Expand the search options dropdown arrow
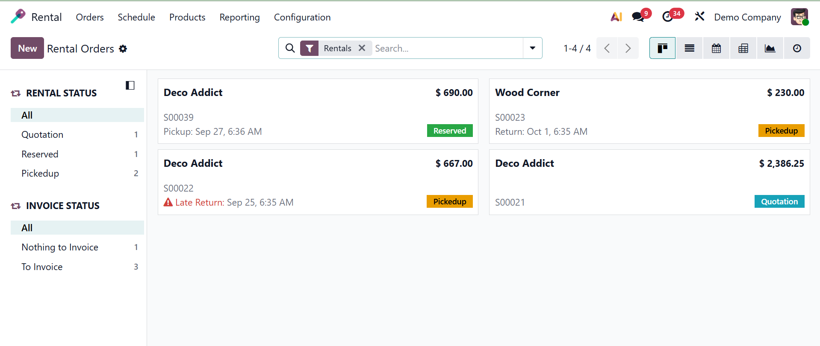Image resolution: width=820 pixels, height=346 pixels. point(532,48)
